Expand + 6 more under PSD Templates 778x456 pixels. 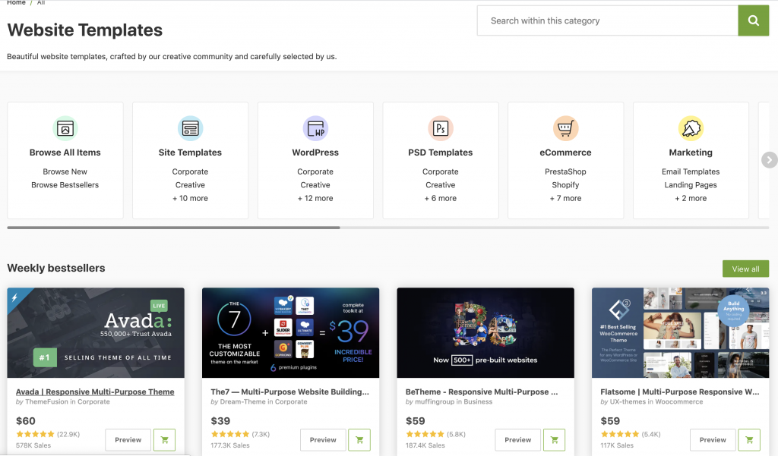click(441, 198)
